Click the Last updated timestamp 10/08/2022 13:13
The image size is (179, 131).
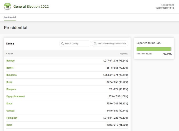[x=165, y=8]
